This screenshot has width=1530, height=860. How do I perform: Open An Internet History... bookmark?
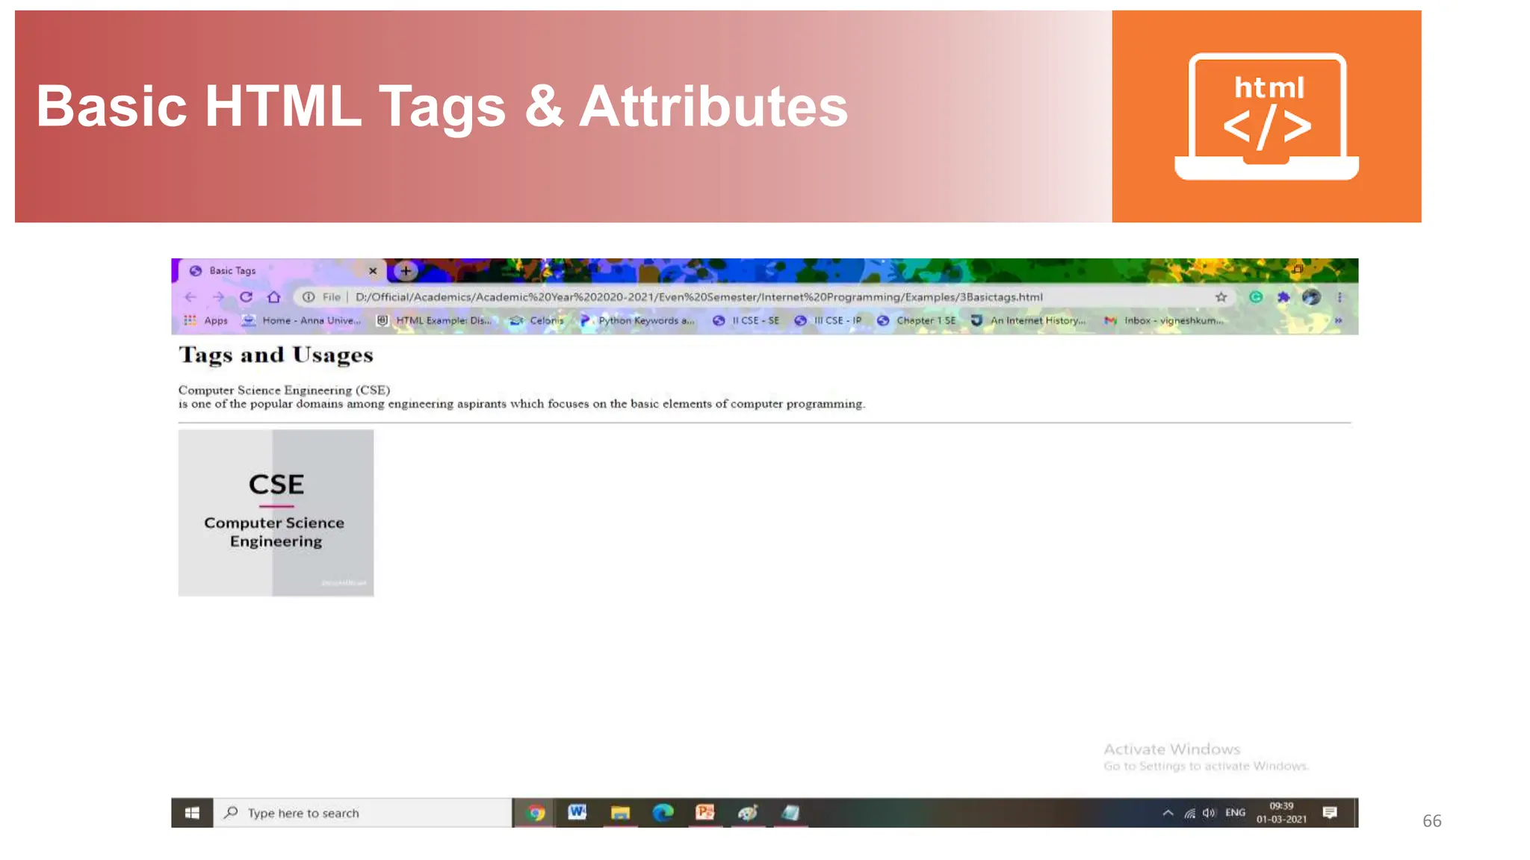click(x=1028, y=321)
